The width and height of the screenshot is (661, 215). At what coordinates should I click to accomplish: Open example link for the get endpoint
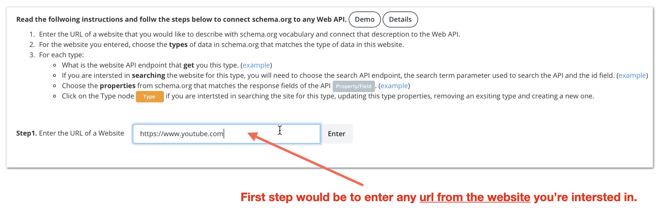[x=256, y=65]
